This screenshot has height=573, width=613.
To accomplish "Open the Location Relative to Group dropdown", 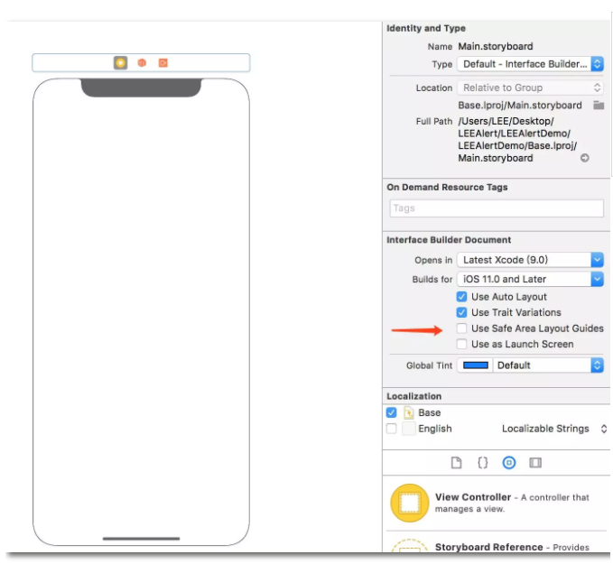I will coord(530,88).
